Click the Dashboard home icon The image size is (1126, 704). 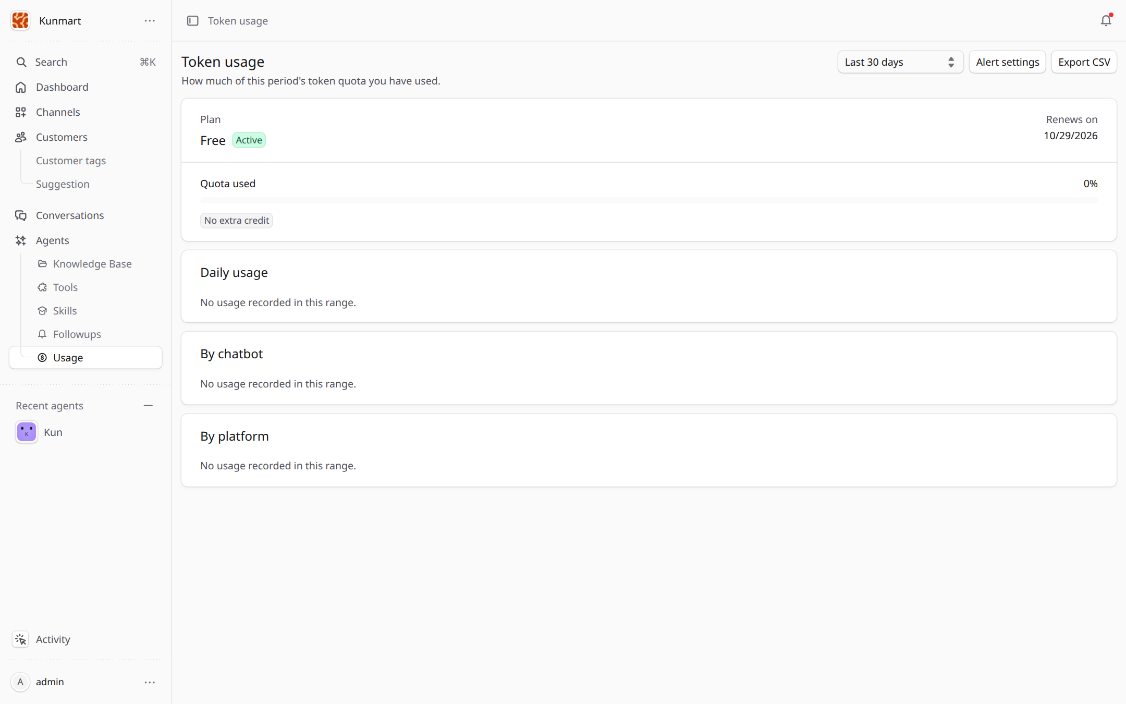click(21, 87)
